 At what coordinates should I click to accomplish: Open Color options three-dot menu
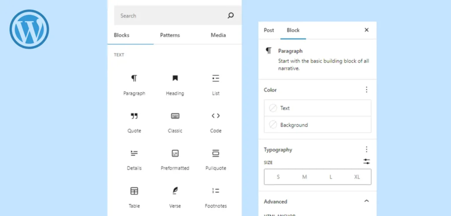click(366, 90)
